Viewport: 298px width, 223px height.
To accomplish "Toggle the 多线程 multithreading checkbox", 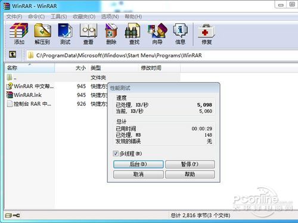I will [116, 153].
